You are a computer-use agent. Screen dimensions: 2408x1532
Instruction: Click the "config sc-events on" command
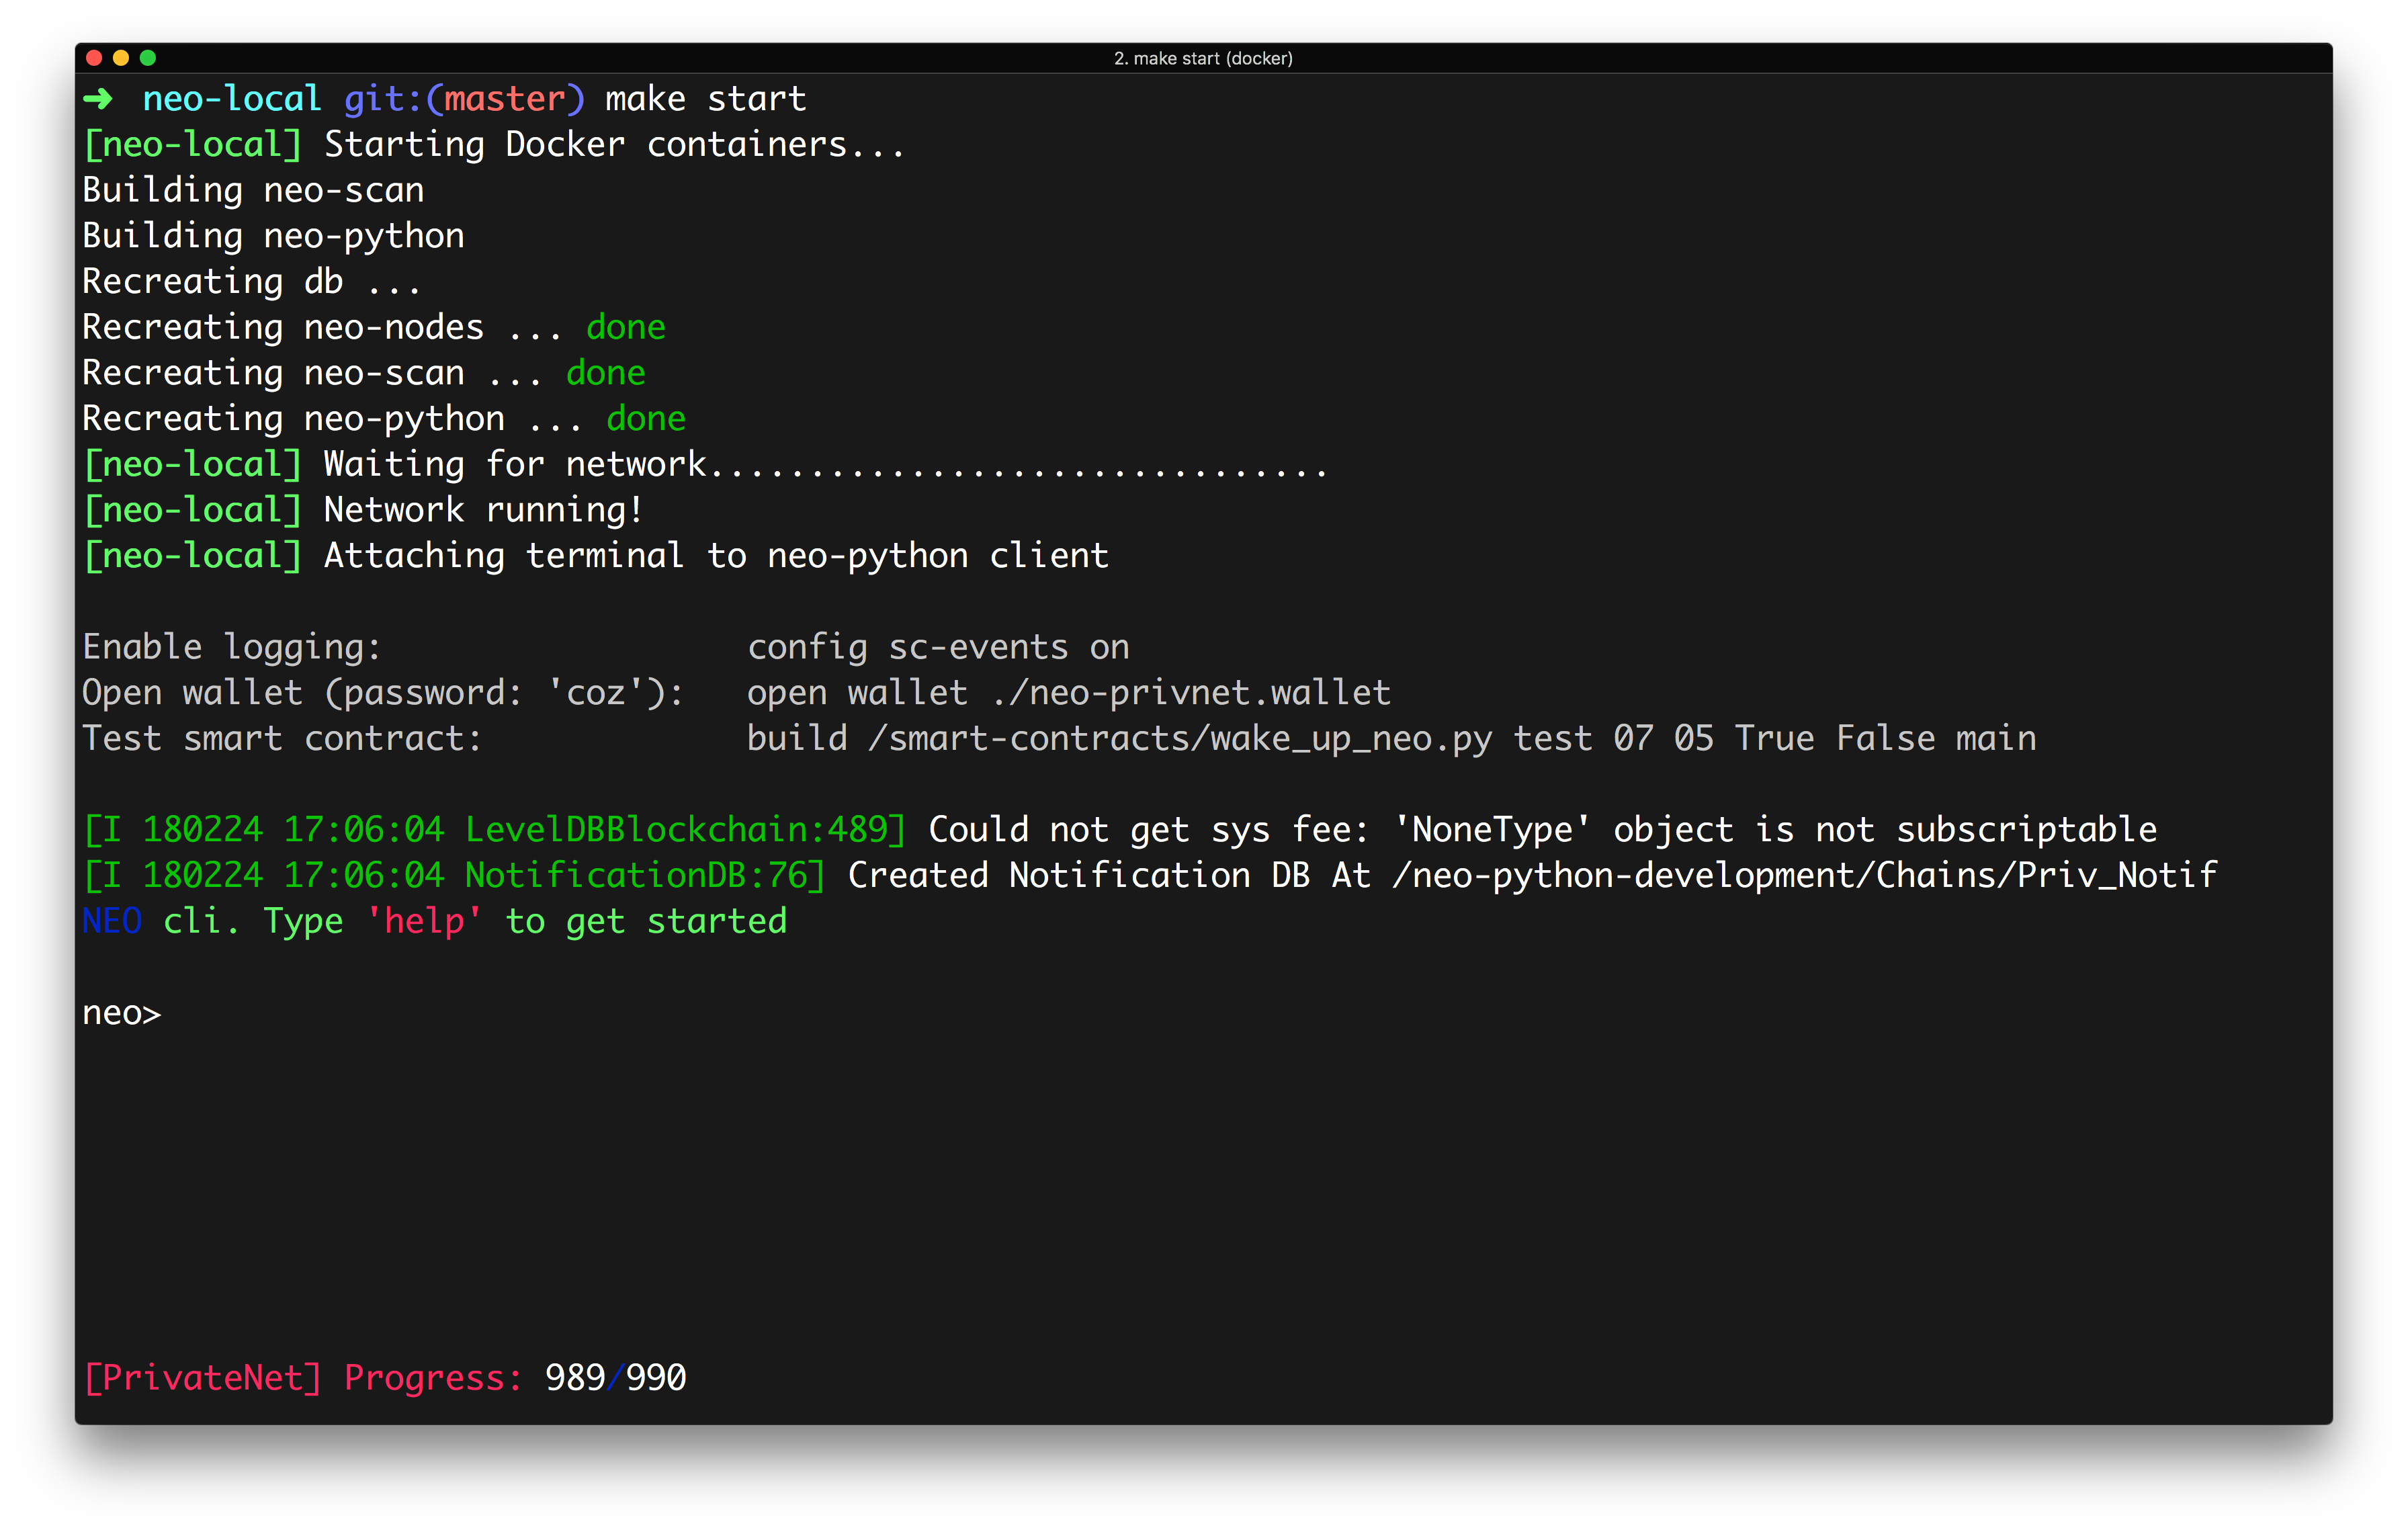coord(938,647)
